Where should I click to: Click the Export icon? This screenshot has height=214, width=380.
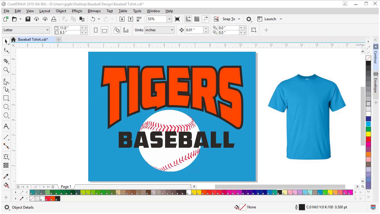point(130,19)
